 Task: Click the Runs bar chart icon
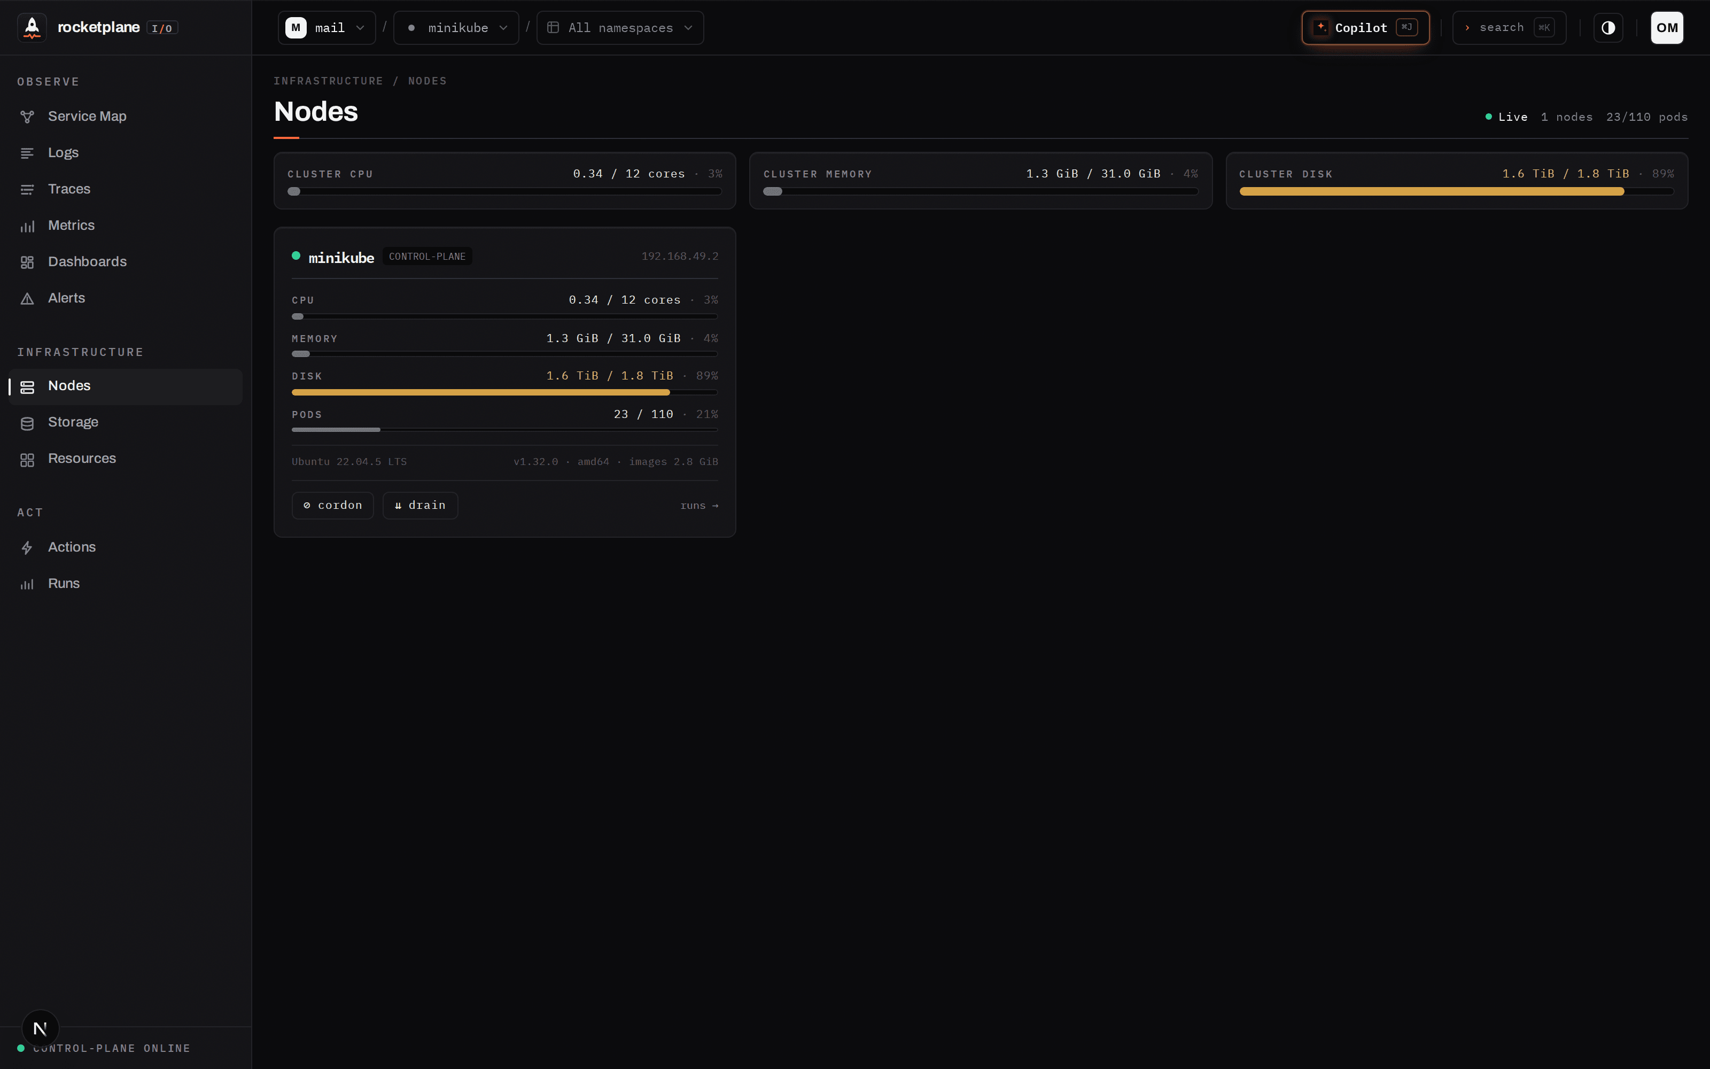click(x=27, y=584)
